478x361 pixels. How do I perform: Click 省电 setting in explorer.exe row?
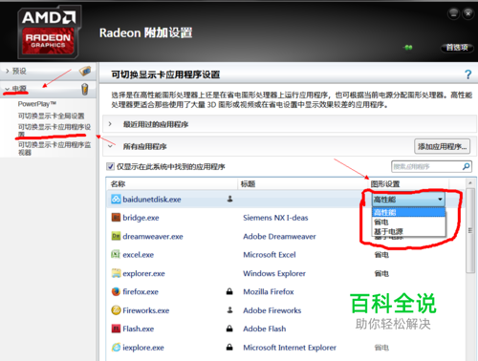pos(381,273)
